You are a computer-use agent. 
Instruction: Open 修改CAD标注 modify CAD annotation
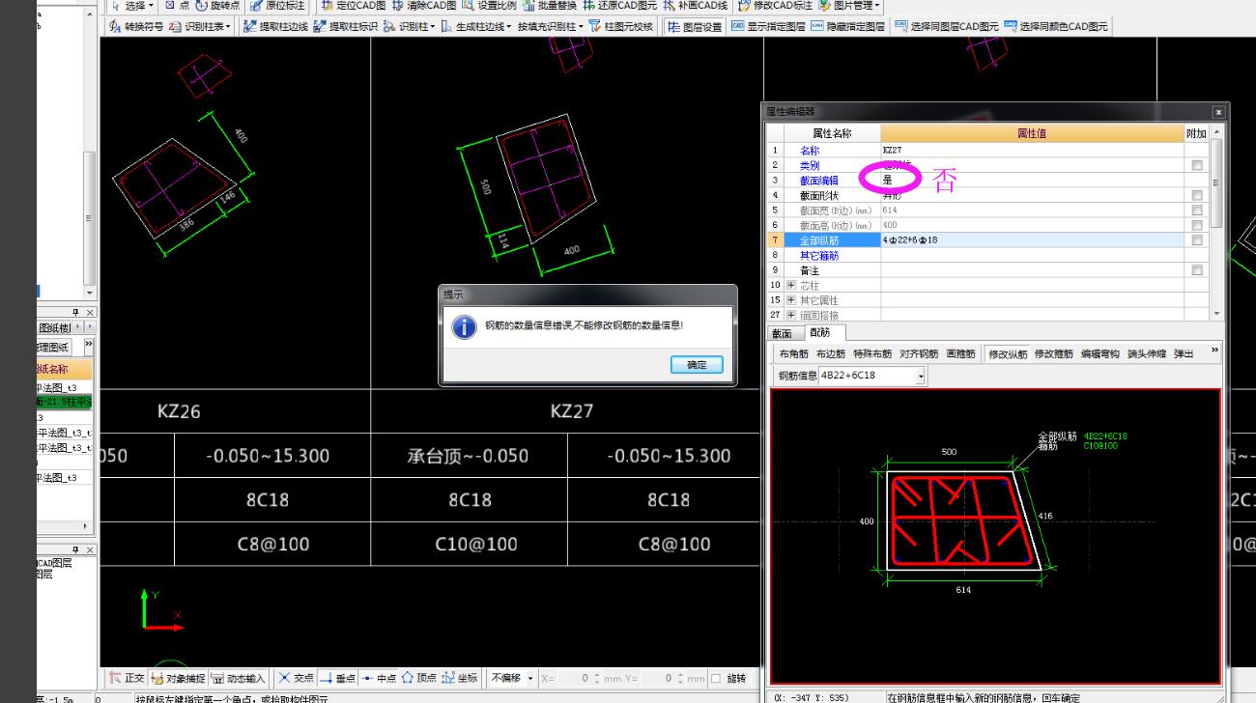(x=776, y=6)
